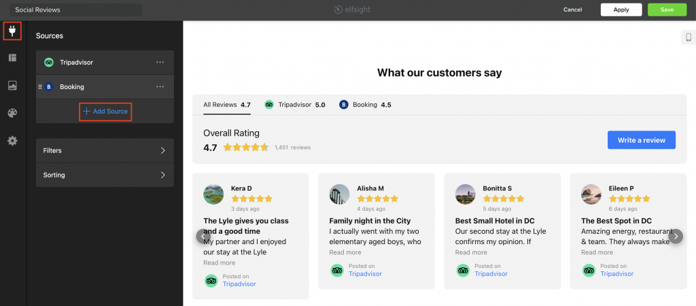This screenshot has width=696, height=306.
Task: Switch to mobile preview icon
Action: [x=689, y=38]
